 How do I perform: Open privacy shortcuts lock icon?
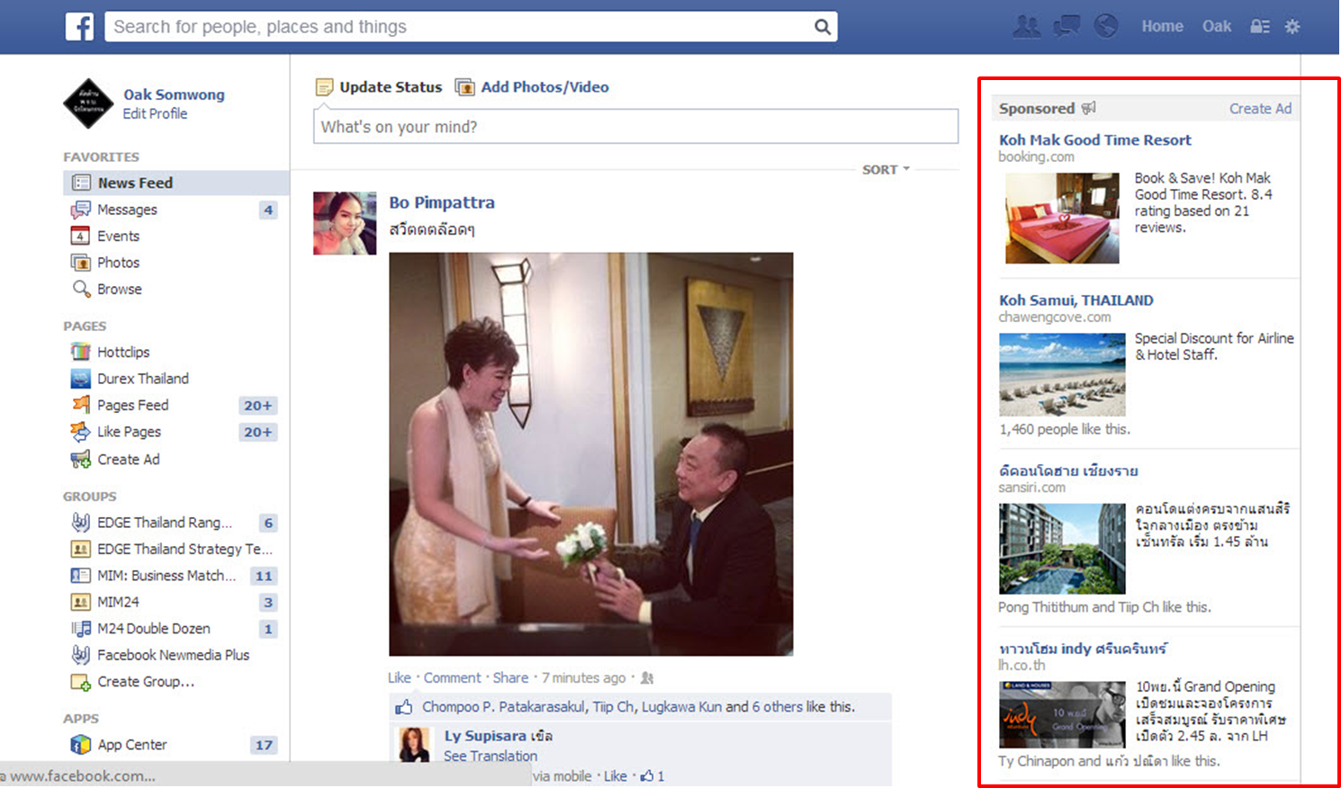[x=1260, y=27]
